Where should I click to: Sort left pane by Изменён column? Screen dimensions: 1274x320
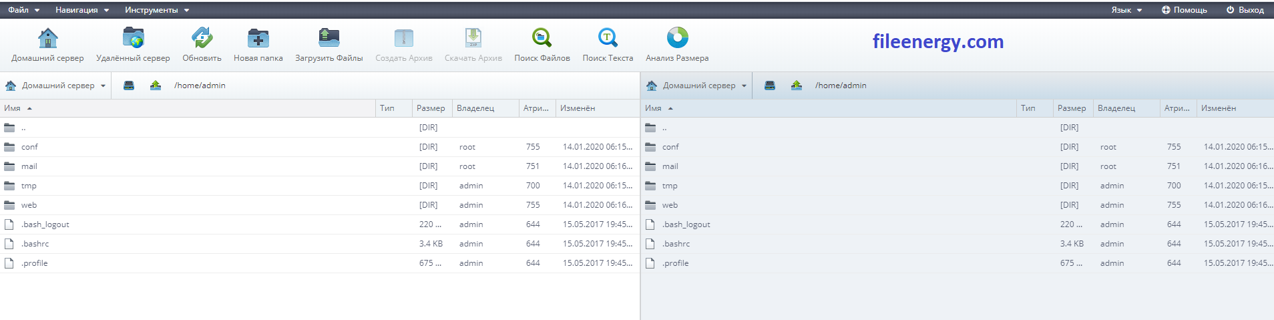click(x=598, y=108)
